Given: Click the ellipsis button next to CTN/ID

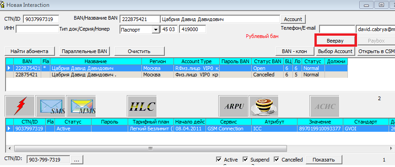Looking at the screenshot, I should pyautogui.click(x=76, y=160).
